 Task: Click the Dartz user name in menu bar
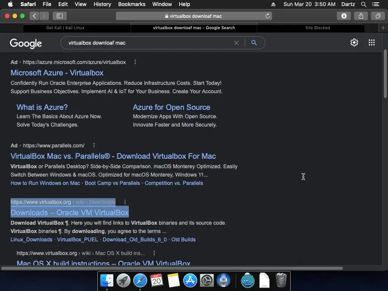[348, 4]
